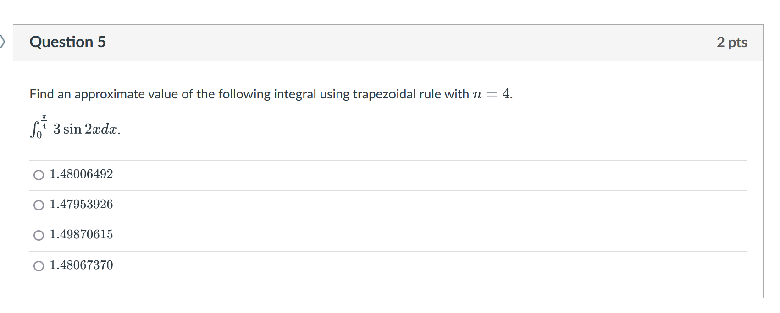The width and height of the screenshot is (780, 313).
Task: Click the Question 5 heading
Action: click(x=67, y=42)
